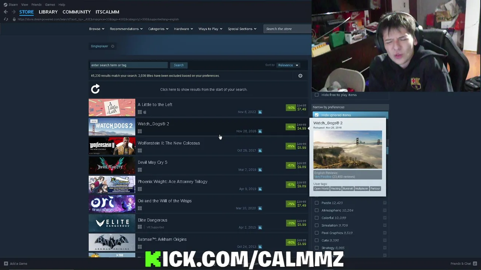The image size is (481, 270).
Task: Click the Windows icon under Watch_Dogs 2
Action: [x=140, y=131]
